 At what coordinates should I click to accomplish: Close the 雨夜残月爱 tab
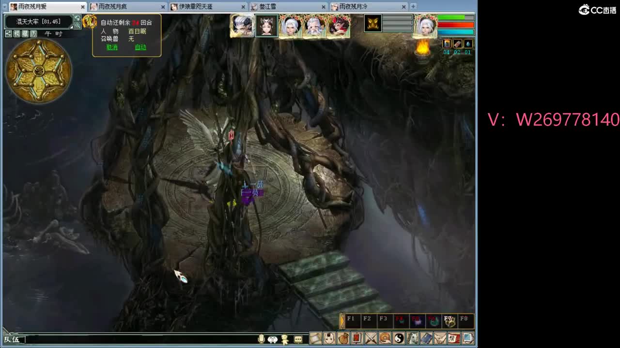point(82,7)
